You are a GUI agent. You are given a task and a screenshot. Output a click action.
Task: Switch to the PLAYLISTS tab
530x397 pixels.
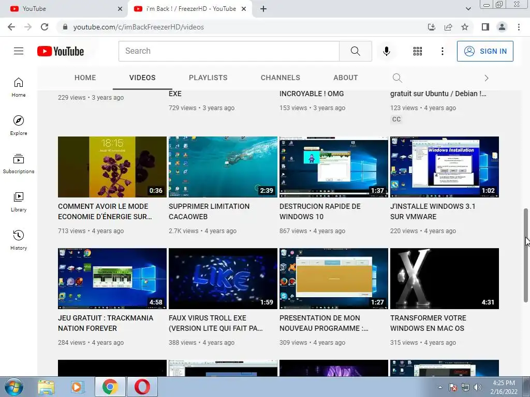(x=208, y=78)
